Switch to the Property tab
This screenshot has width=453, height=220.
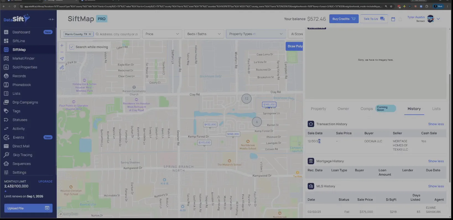coord(318,109)
